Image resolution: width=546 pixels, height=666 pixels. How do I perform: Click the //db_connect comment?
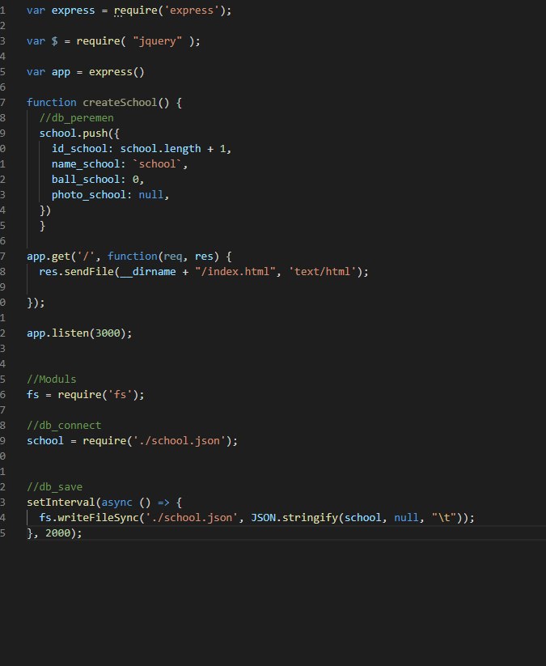[x=64, y=425]
